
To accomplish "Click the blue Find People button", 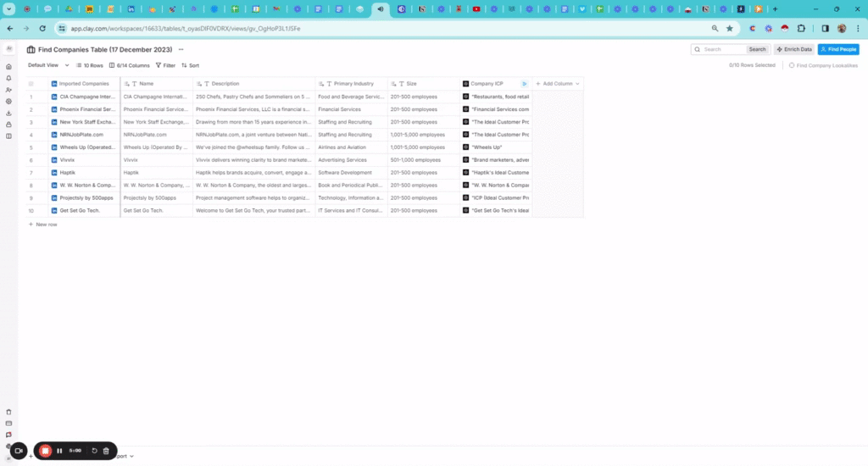I will 837,49.
